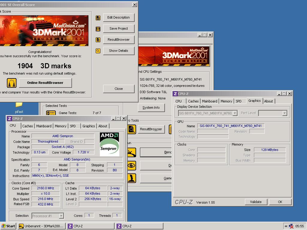
Task: Click the partially visible Bench button
Action: click(x=156, y=152)
